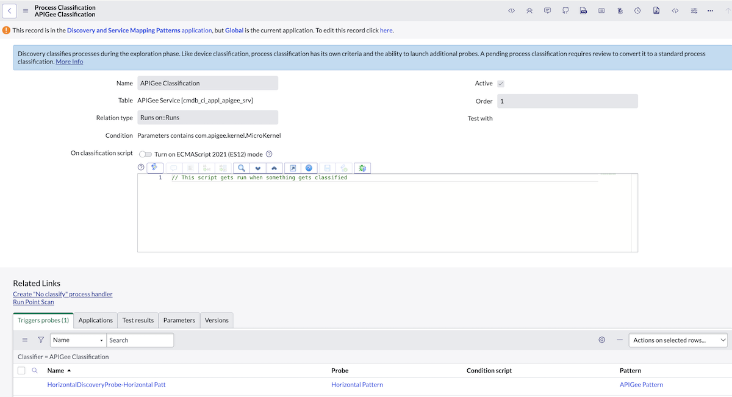Open the Test results tab
The image size is (732, 397).
pyautogui.click(x=138, y=320)
